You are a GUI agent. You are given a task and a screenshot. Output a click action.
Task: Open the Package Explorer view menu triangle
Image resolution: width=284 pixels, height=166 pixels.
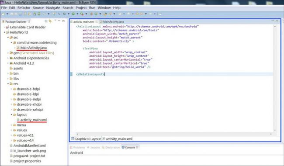pyautogui.click(x=55, y=21)
